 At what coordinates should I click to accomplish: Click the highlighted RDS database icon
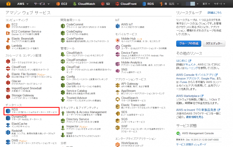[8, 111]
